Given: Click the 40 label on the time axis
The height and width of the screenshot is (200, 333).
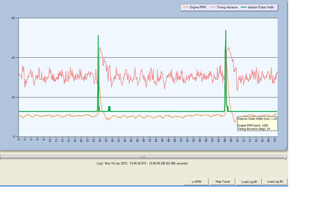Looking at the screenshot, I should click(143, 140).
